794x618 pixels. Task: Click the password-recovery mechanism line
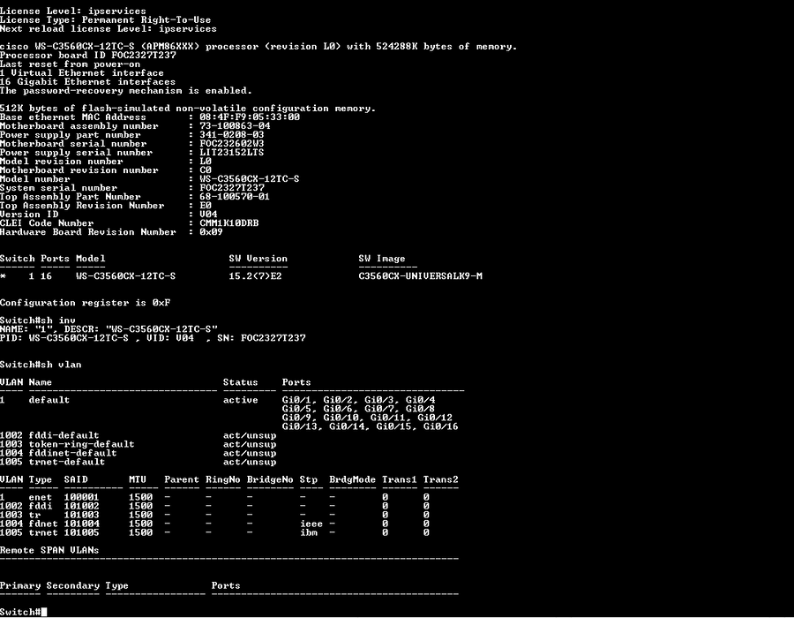(x=126, y=91)
